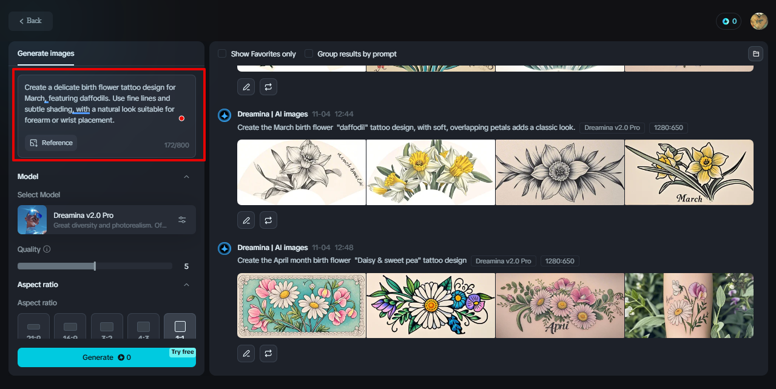This screenshot has height=389, width=776.
Task: Open the symmetrical gray daffodil thumbnail
Action: point(560,172)
